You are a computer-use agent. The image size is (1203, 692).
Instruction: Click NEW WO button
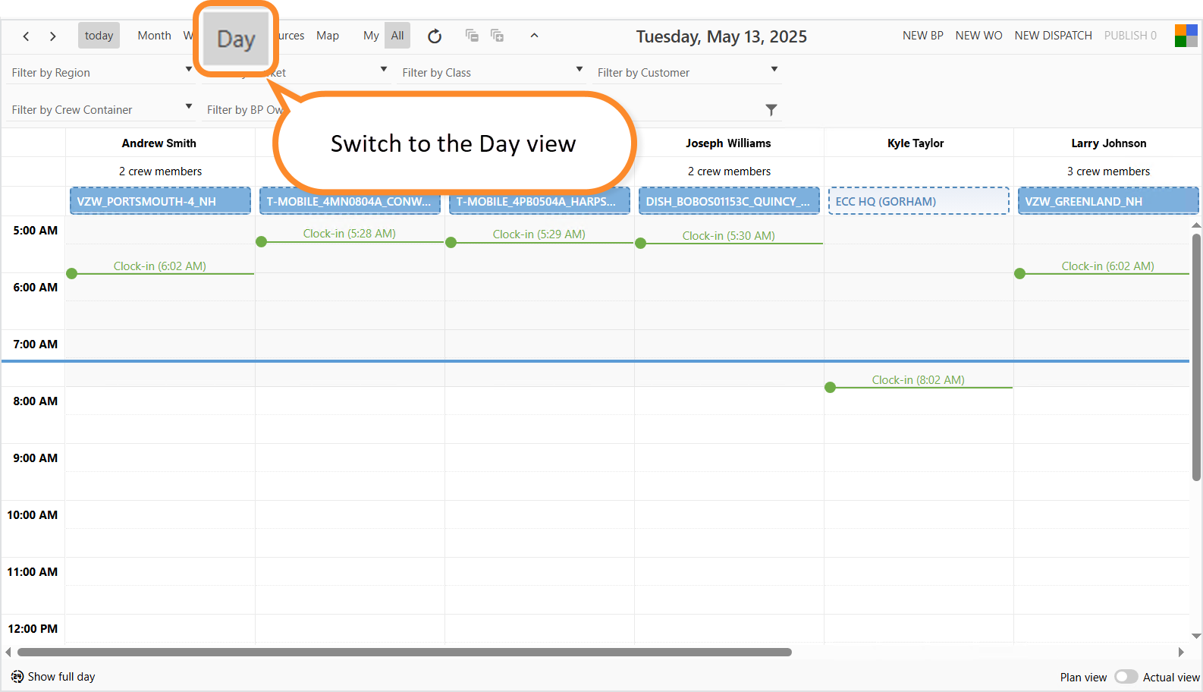coord(978,36)
